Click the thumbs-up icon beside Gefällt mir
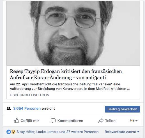 17,121
